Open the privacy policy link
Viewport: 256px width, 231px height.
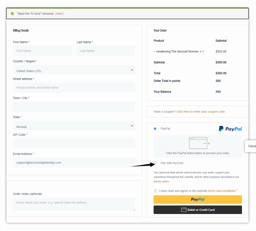(x=161, y=181)
